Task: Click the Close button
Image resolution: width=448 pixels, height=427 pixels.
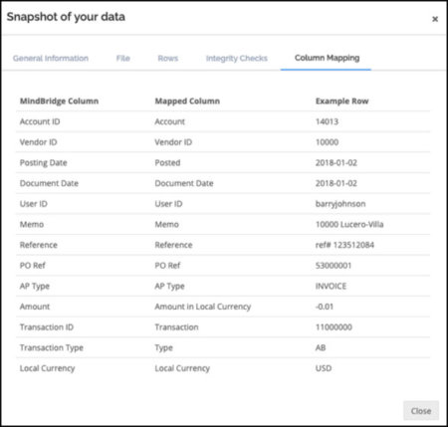Action: [x=421, y=411]
